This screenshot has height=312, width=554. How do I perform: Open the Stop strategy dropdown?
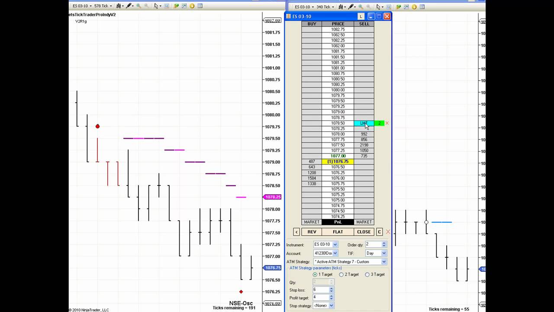(x=332, y=305)
